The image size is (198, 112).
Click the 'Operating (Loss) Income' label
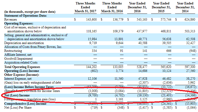(22, 71)
